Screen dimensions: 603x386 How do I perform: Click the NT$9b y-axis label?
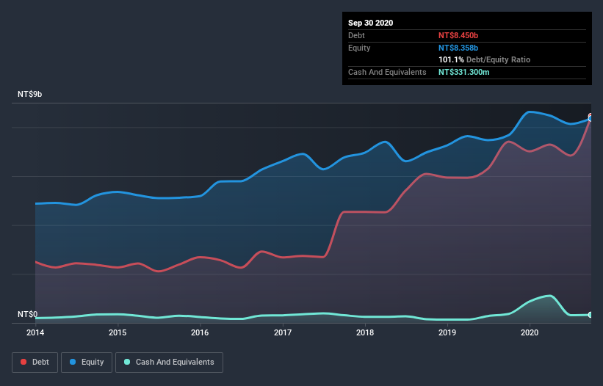click(x=29, y=94)
